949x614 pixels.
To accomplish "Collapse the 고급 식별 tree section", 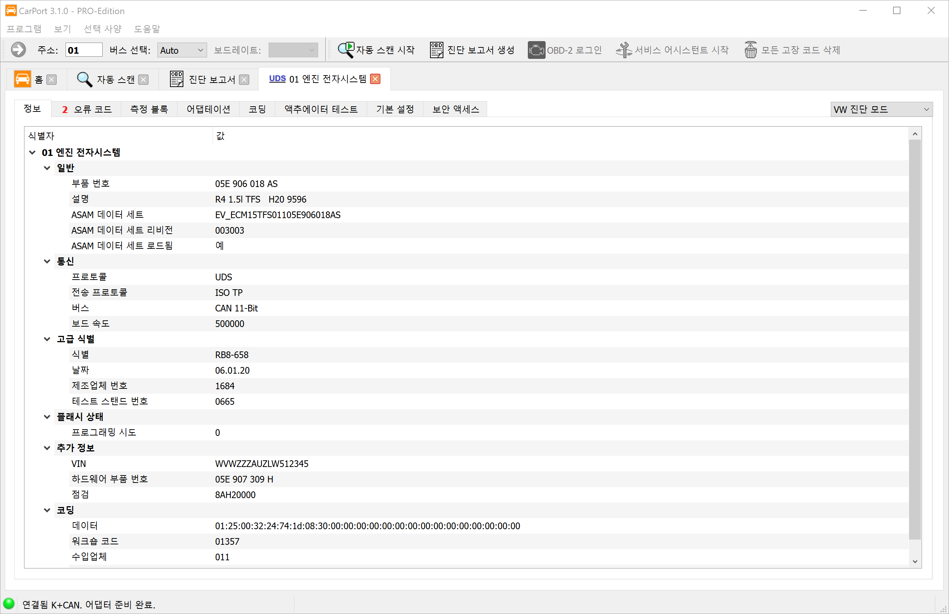I will 47,339.
